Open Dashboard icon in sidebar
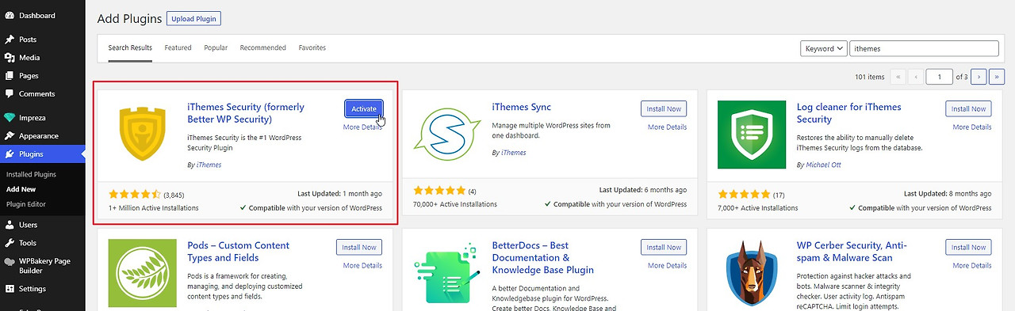Viewport: 1015px width, 311px height. coord(10,15)
